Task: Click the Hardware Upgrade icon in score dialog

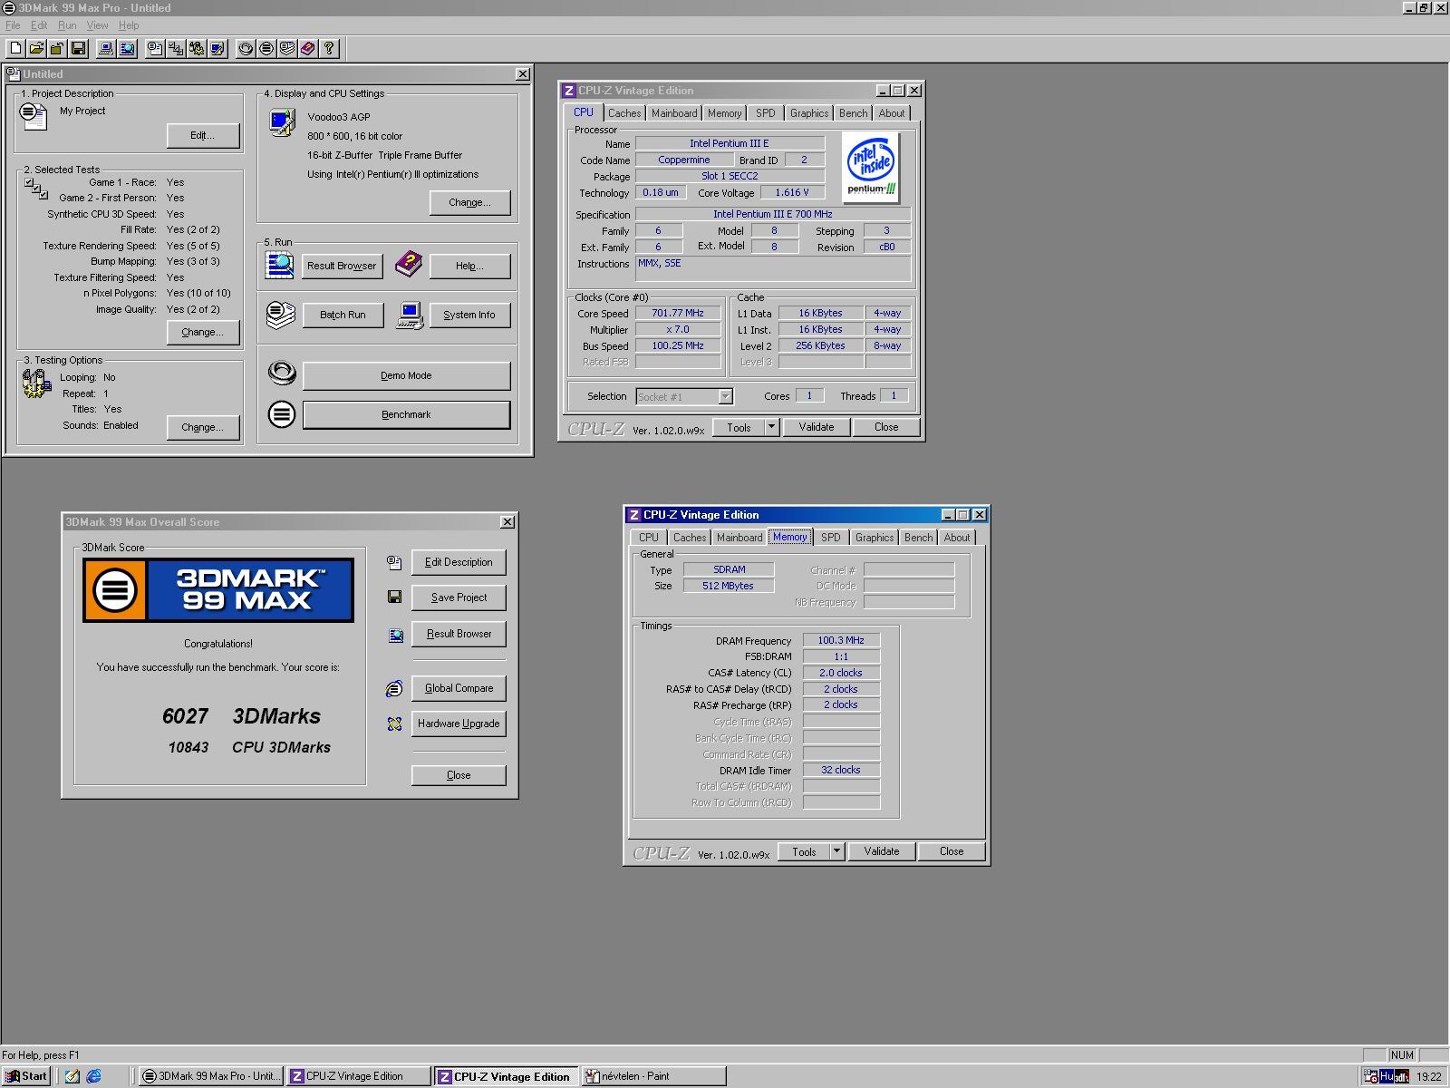Action: pyautogui.click(x=394, y=724)
